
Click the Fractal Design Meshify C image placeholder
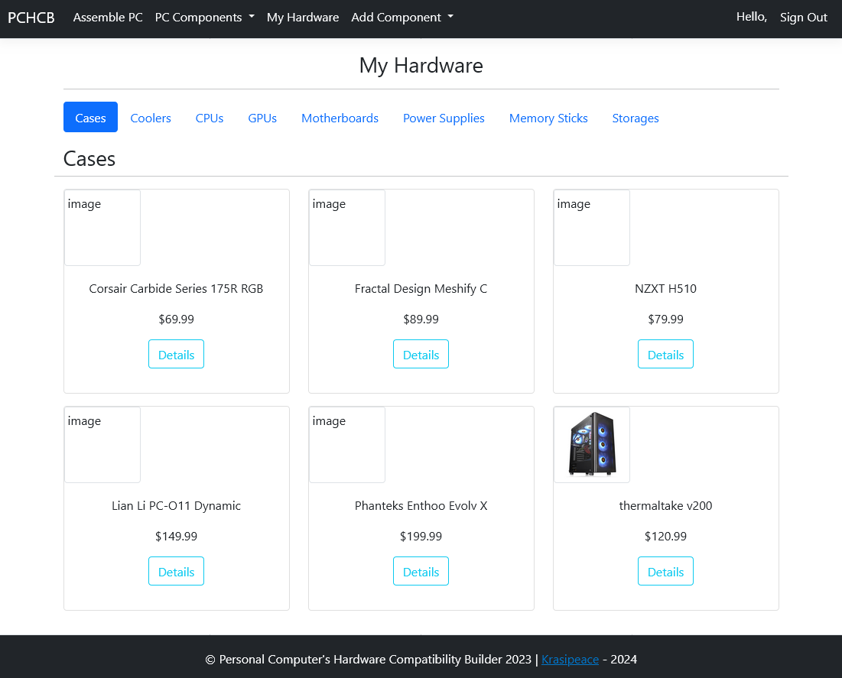pyautogui.click(x=347, y=228)
